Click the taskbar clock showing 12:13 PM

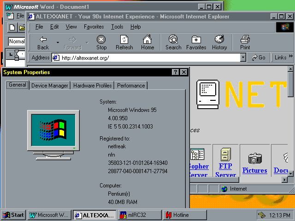click(280, 215)
